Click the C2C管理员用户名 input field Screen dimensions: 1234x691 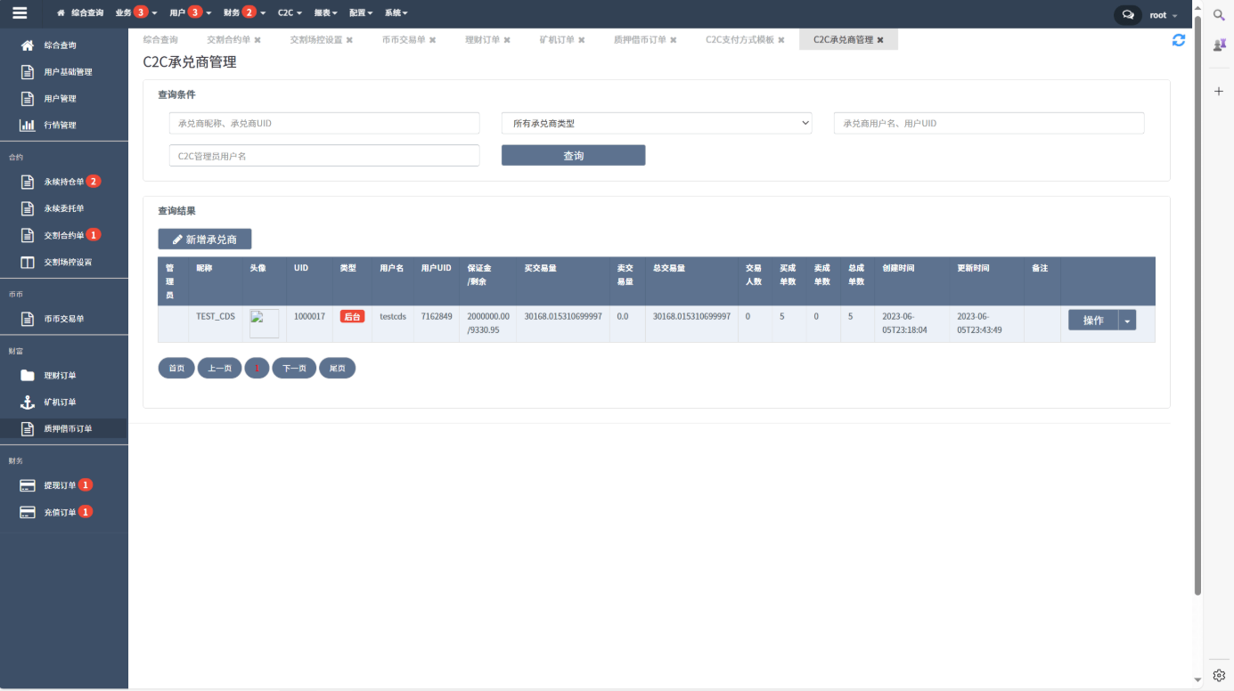click(x=324, y=156)
